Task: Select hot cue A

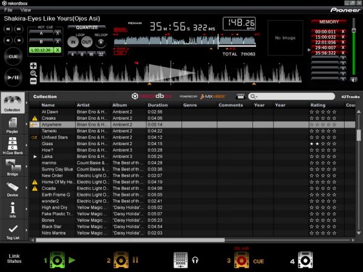Action: pos(41,33)
